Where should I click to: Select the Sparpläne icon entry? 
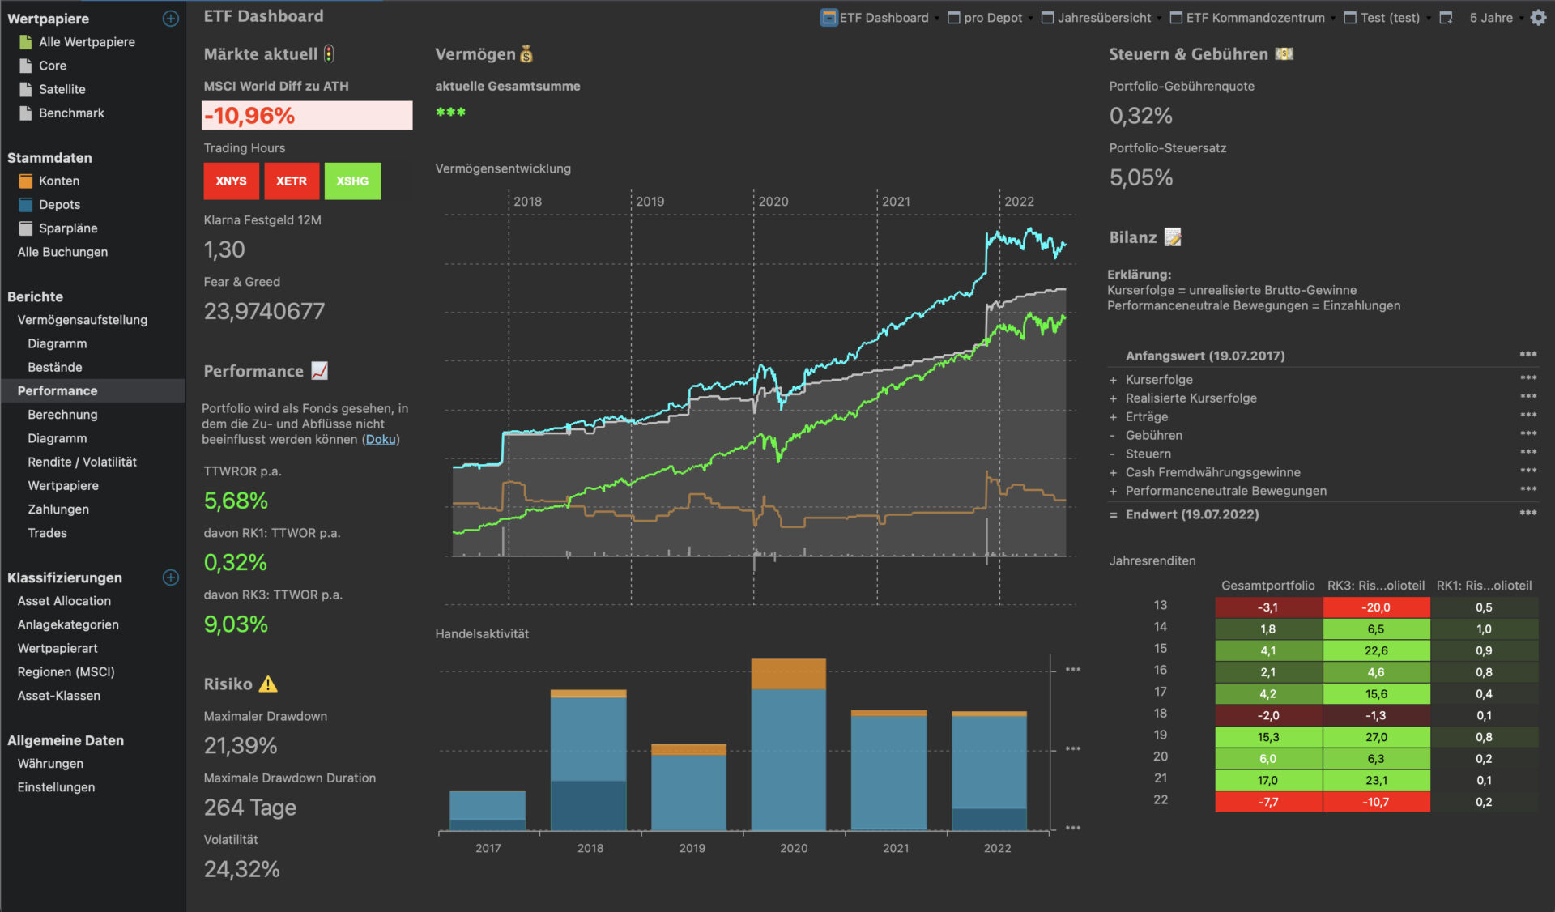pyautogui.click(x=26, y=228)
